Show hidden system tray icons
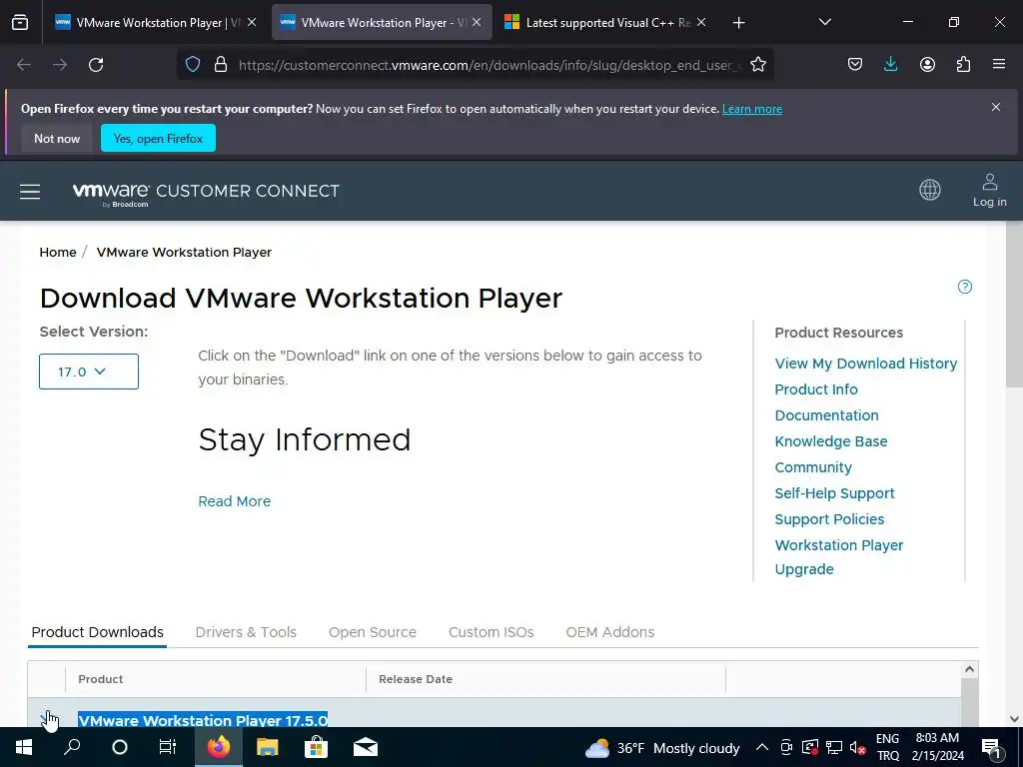The height and width of the screenshot is (767, 1023). click(761, 747)
